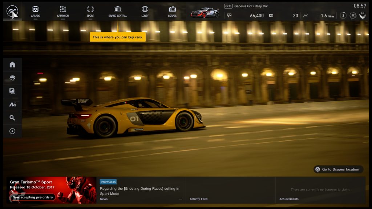This screenshot has width=372, height=209.
Task: Click the circular dot icon in sidebar
Action: pyautogui.click(x=12, y=131)
